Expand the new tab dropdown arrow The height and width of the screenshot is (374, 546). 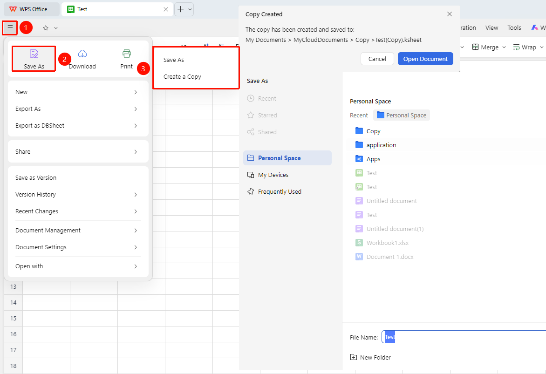(x=190, y=9)
